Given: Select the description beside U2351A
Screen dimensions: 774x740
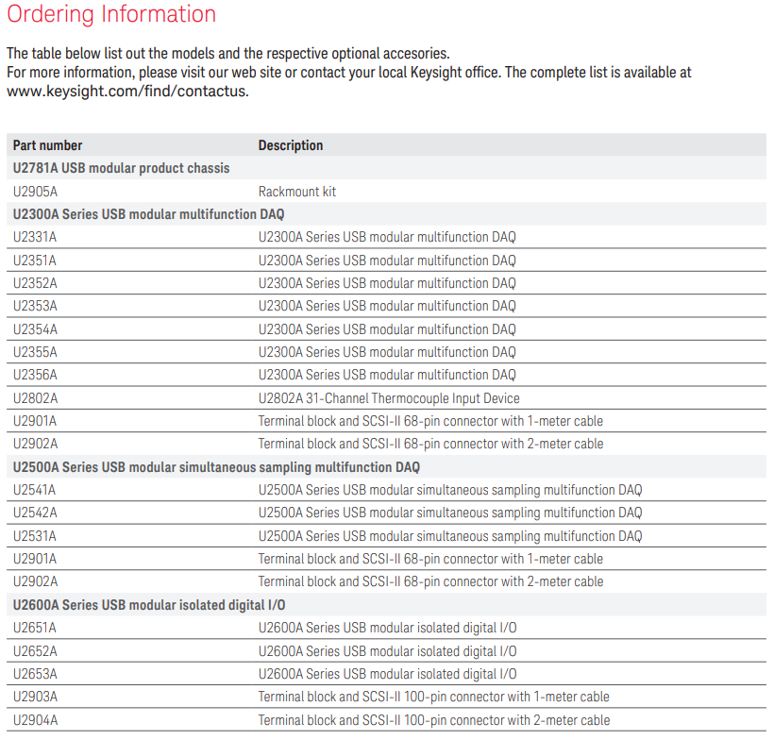Looking at the screenshot, I should point(387,261).
